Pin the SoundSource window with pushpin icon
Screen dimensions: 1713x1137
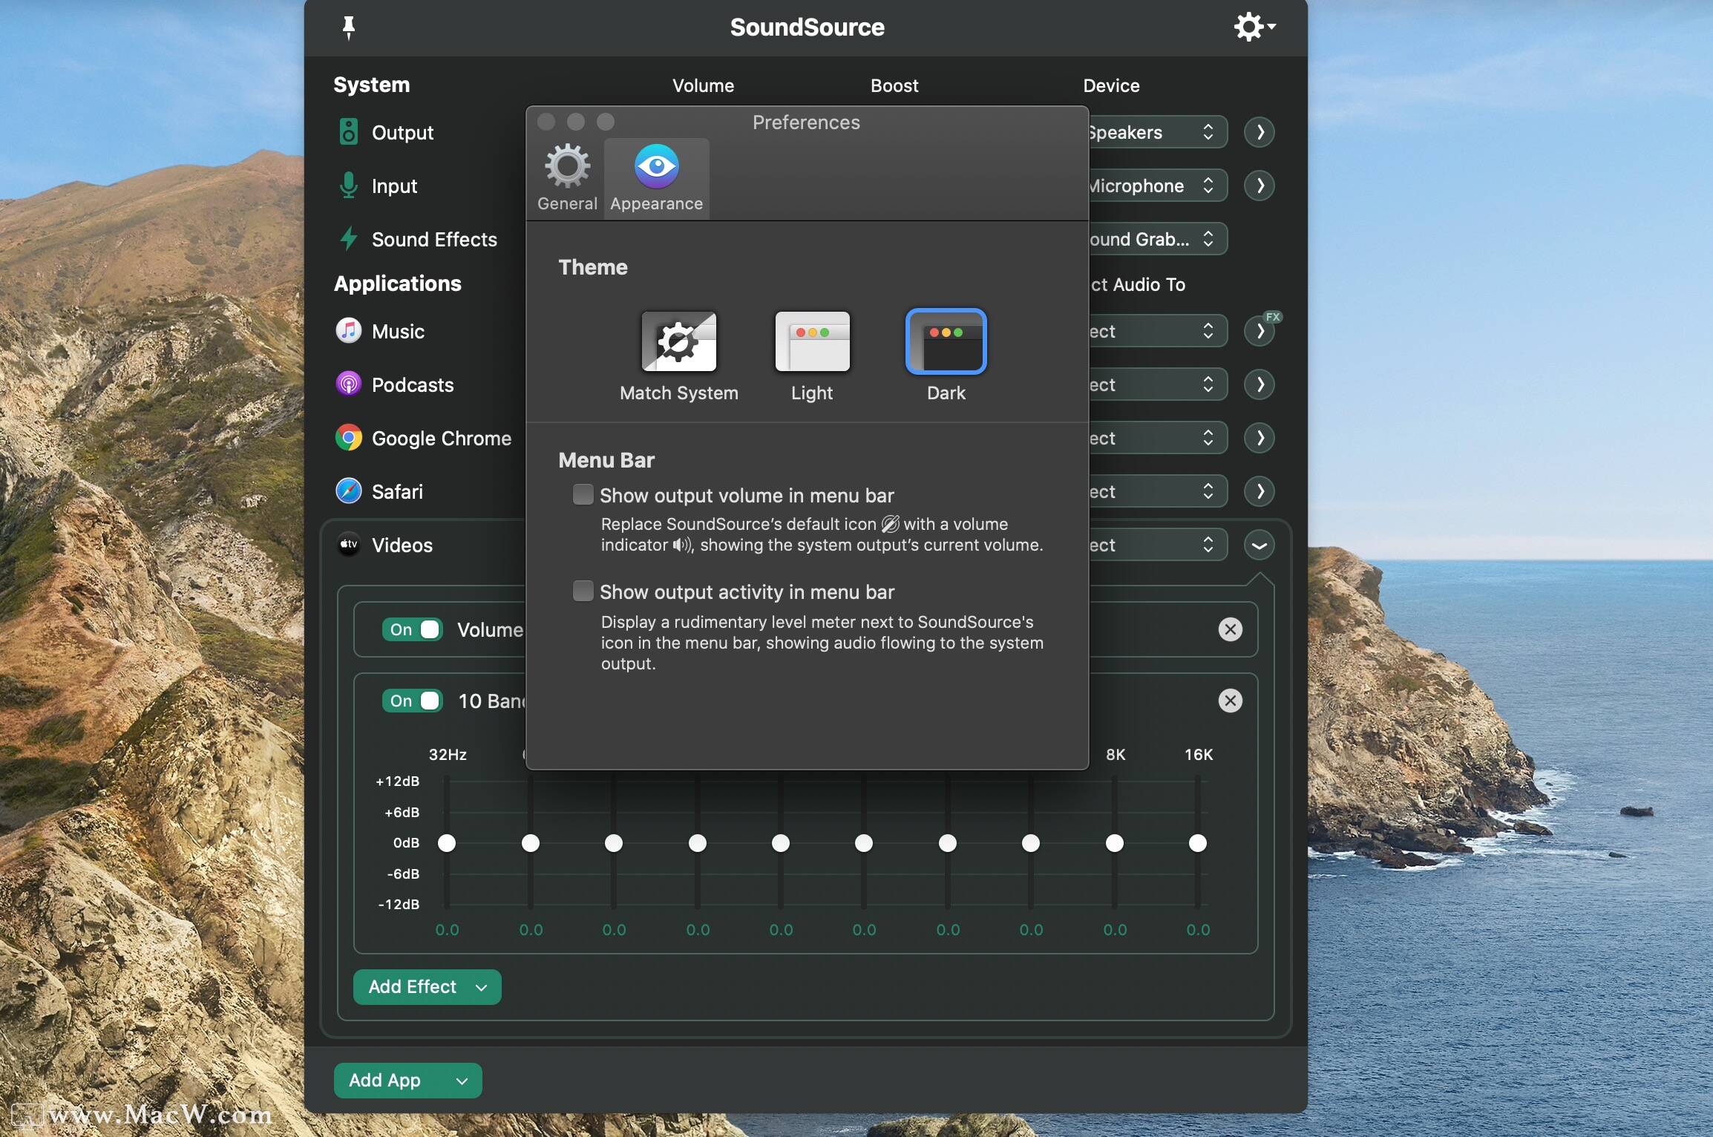348,27
